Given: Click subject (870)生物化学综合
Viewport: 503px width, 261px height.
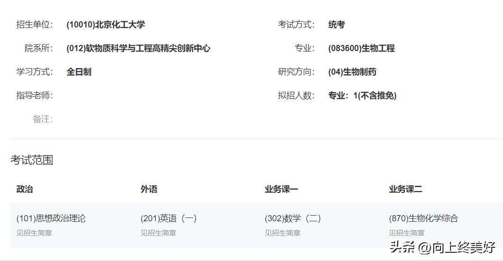Looking at the screenshot, I should coord(423,218).
